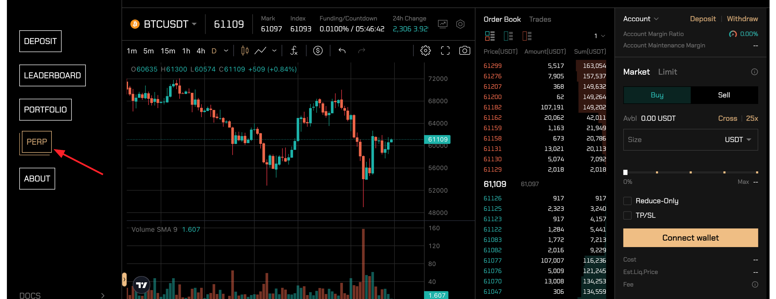Click the Fee info icon

tap(755, 284)
